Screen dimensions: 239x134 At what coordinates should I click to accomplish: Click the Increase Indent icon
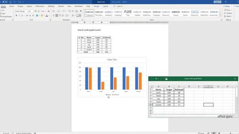[73, 11]
